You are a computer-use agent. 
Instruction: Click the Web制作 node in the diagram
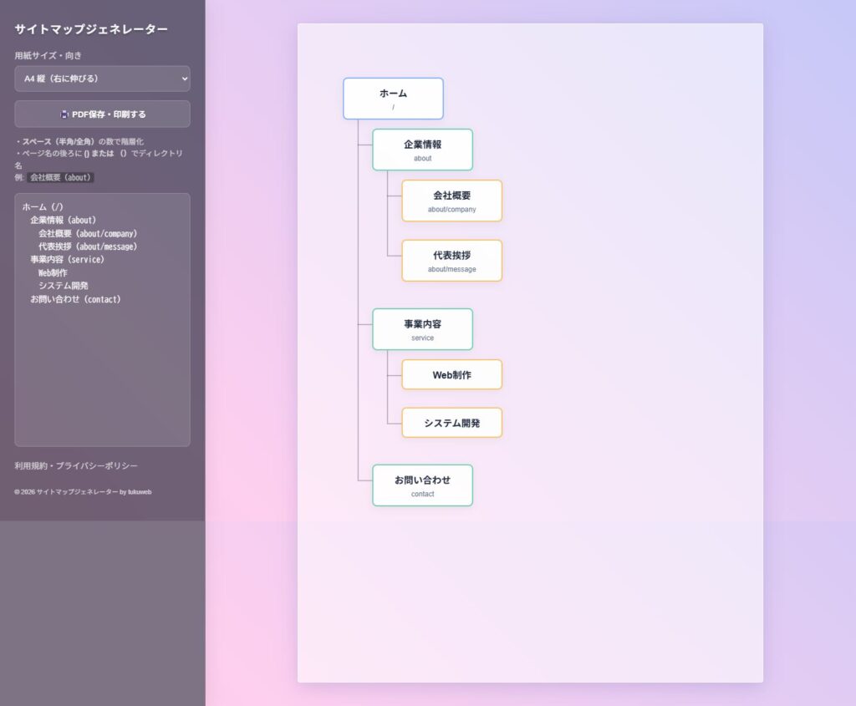451,374
